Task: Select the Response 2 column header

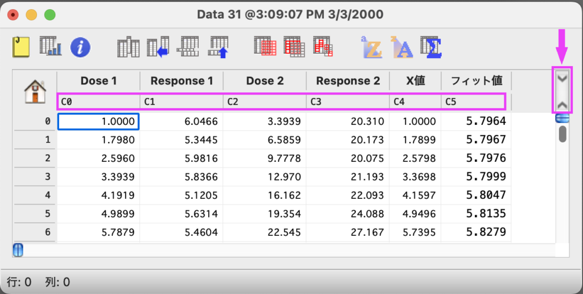Action: 347,81
